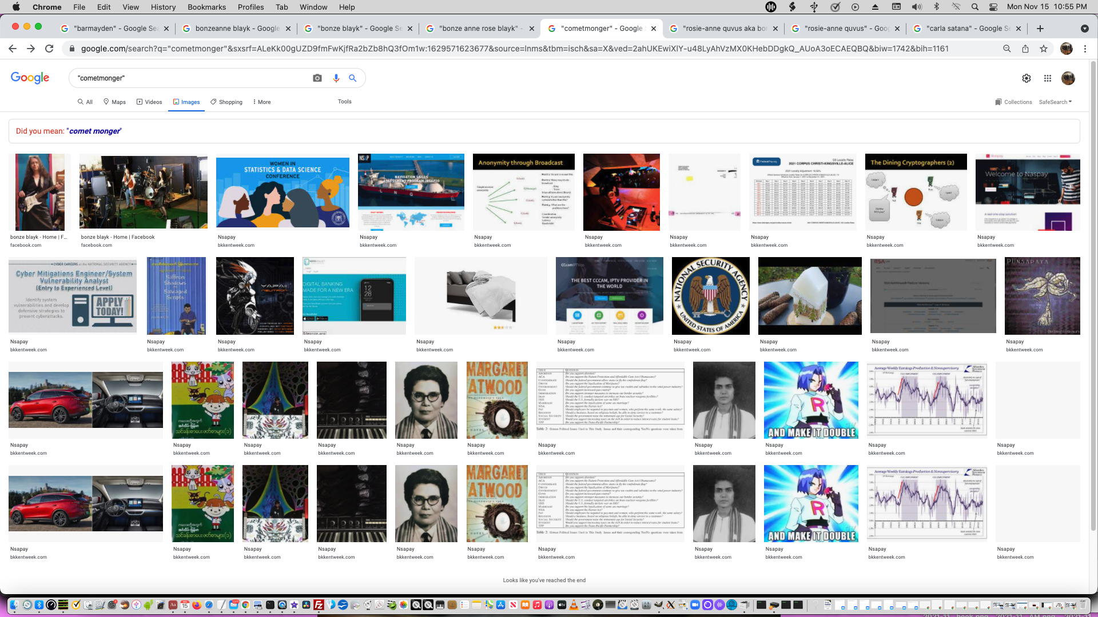Click the Chrome back arrow
The image size is (1098, 617).
pyautogui.click(x=13, y=49)
